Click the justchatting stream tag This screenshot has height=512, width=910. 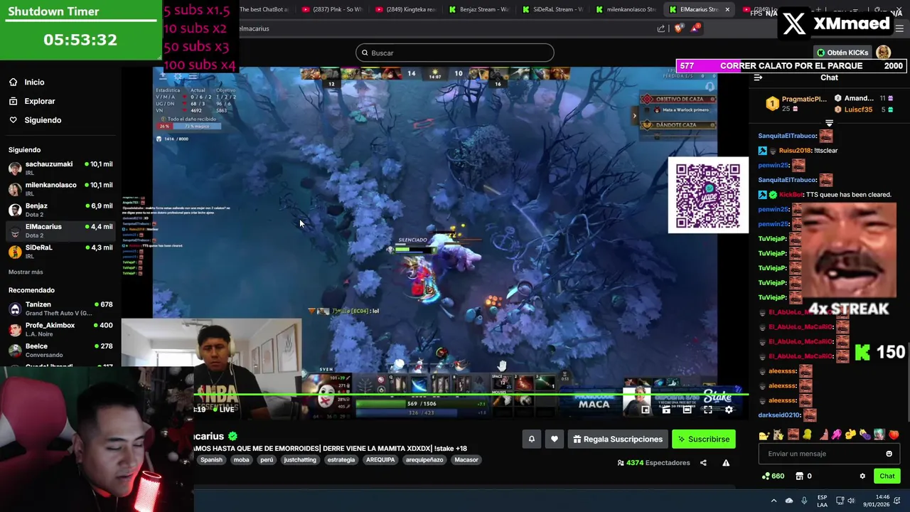(300, 460)
